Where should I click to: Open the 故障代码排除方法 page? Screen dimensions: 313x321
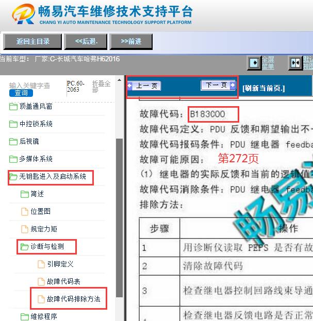point(74,299)
